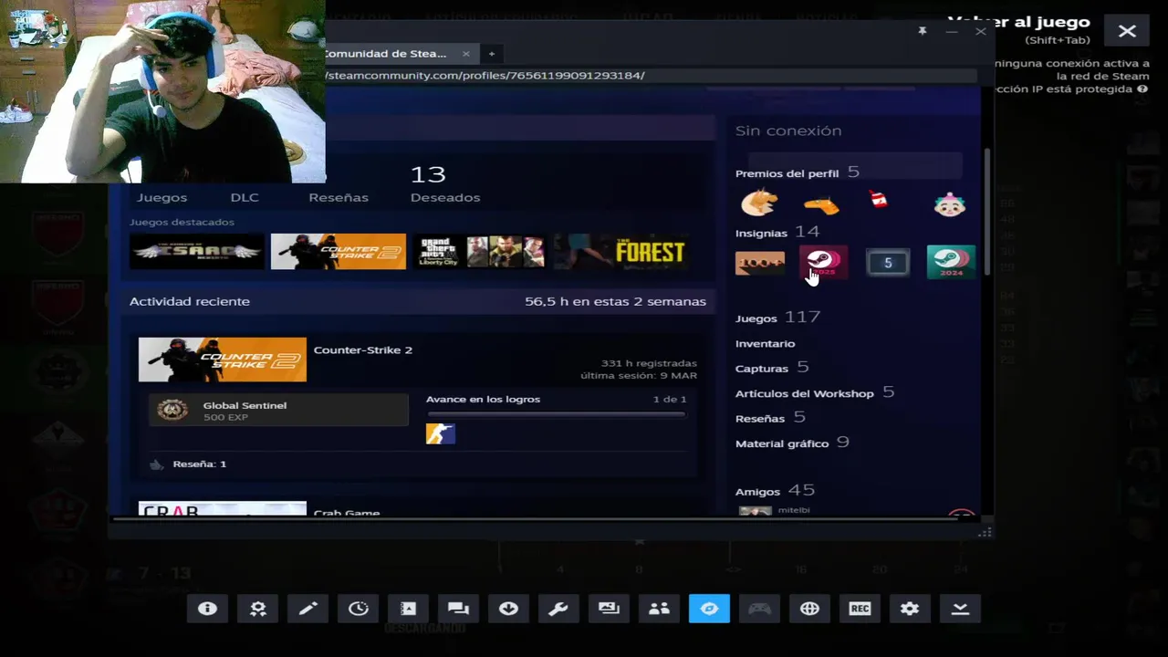The image size is (1168, 657).
Task: Open the Deseados tab showing 13
Action: click(x=444, y=184)
